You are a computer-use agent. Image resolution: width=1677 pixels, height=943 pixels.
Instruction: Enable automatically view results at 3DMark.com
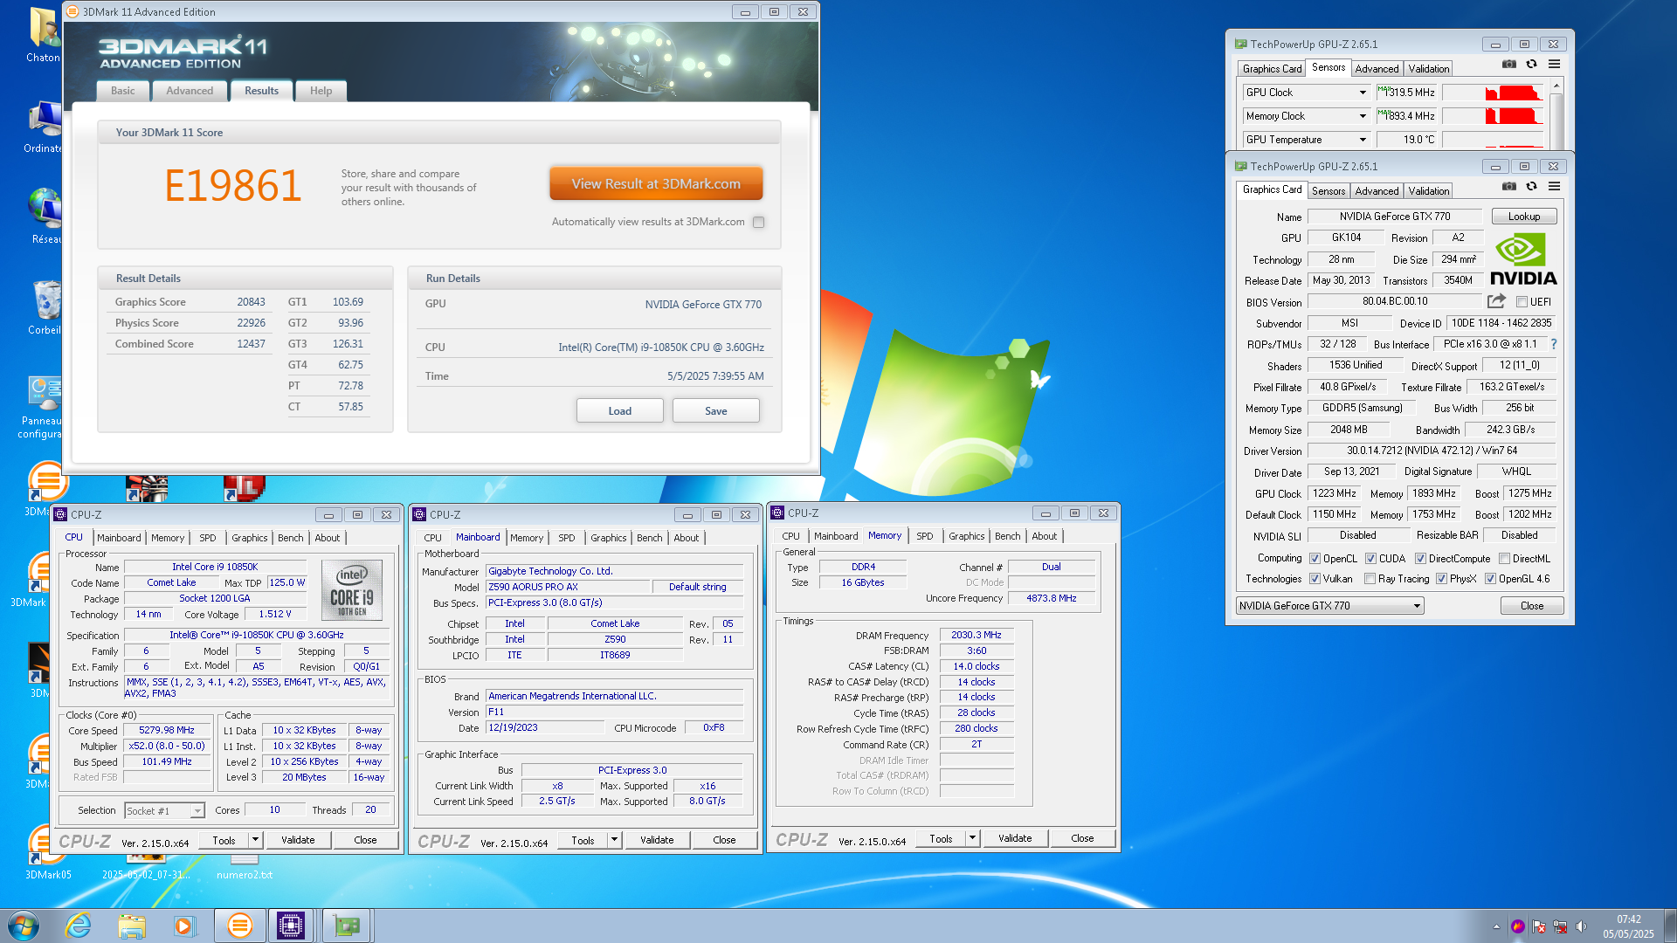[758, 222]
